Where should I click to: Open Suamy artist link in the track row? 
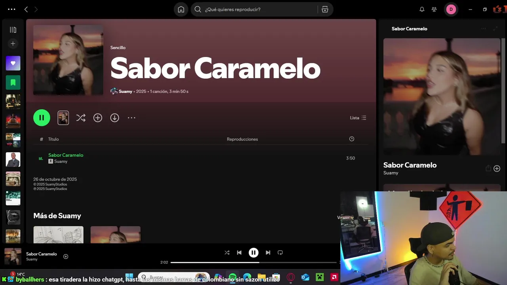[x=61, y=161]
